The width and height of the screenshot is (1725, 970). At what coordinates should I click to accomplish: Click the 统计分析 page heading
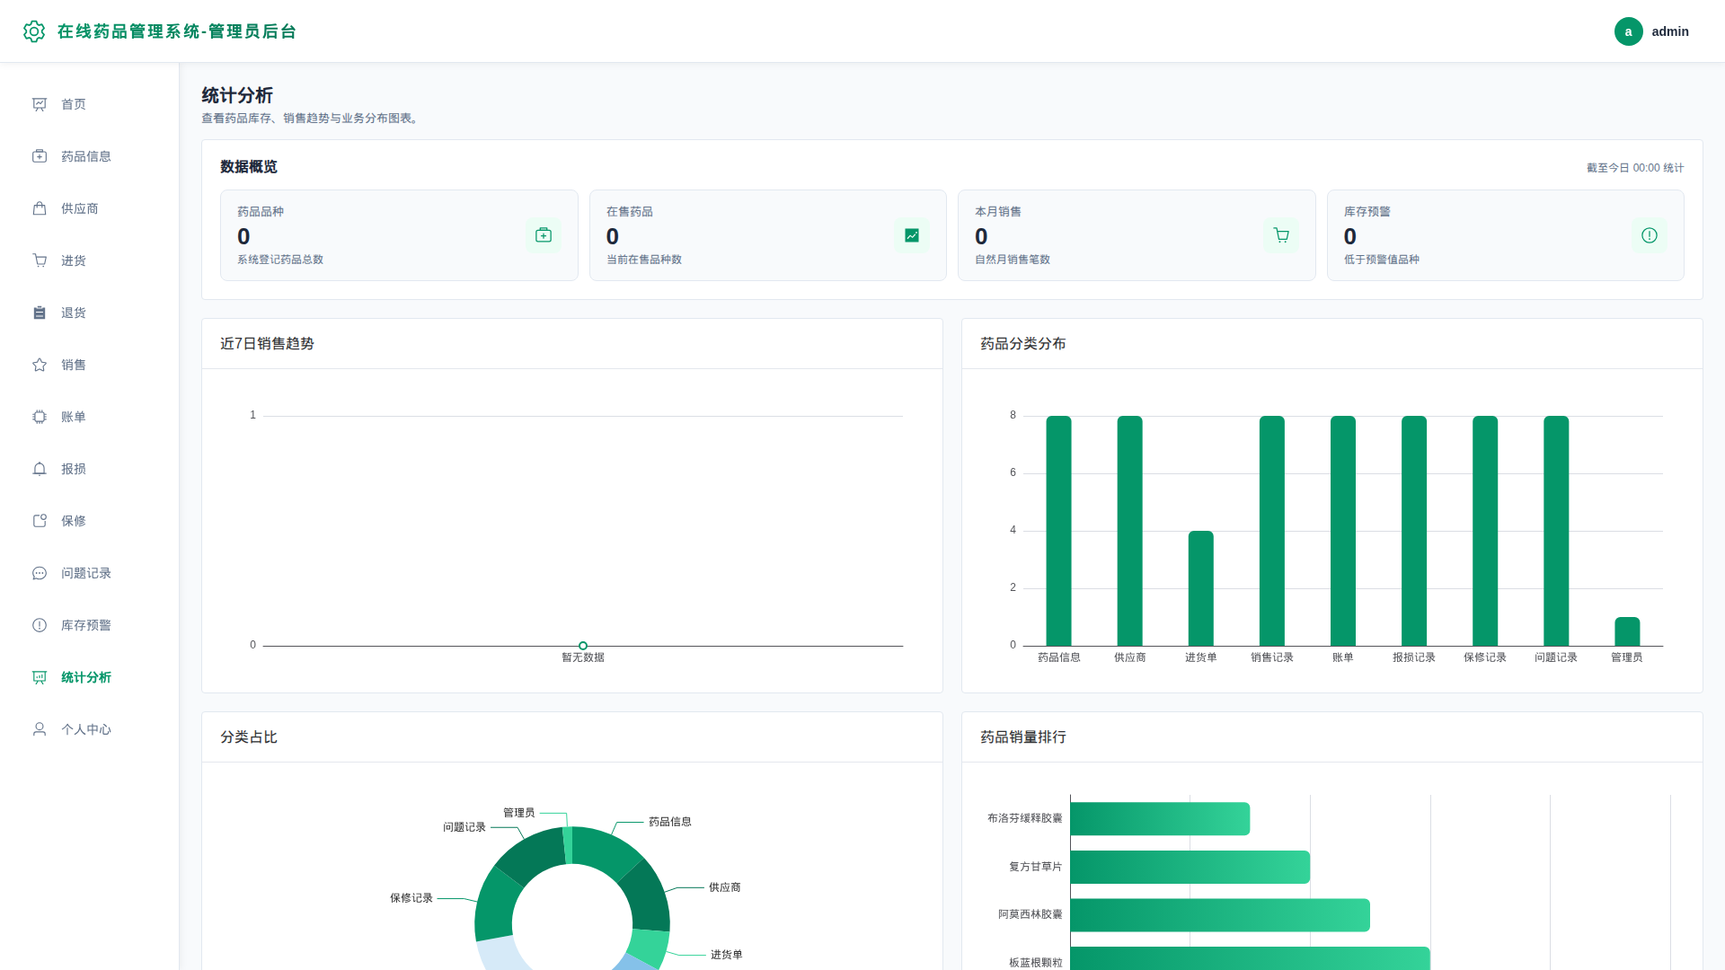point(237,95)
